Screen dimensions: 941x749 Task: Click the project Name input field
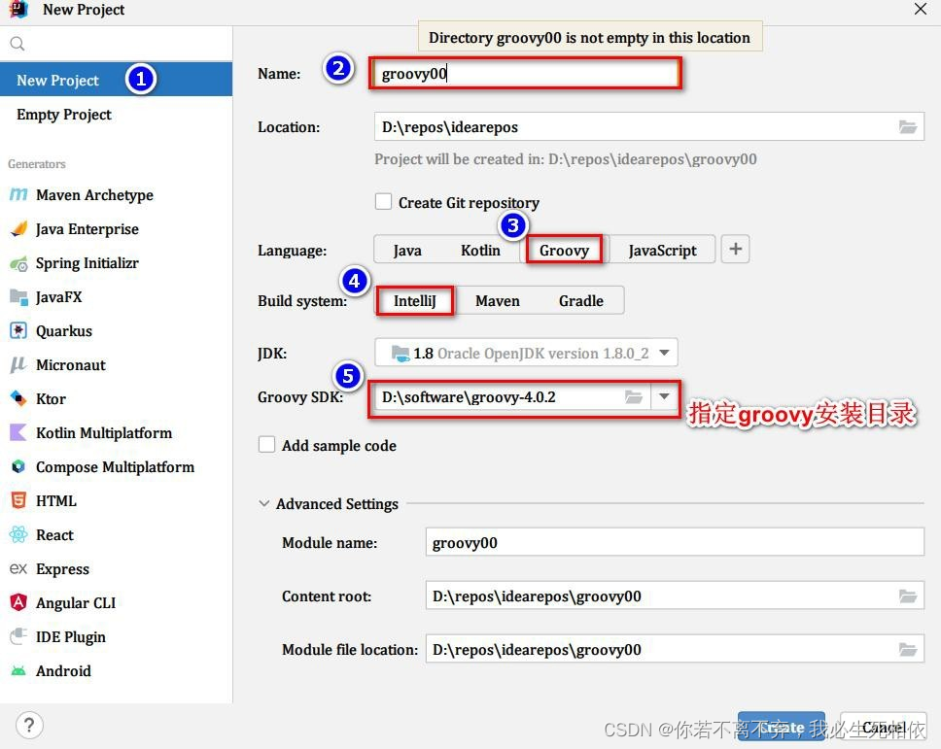pyautogui.click(x=526, y=74)
